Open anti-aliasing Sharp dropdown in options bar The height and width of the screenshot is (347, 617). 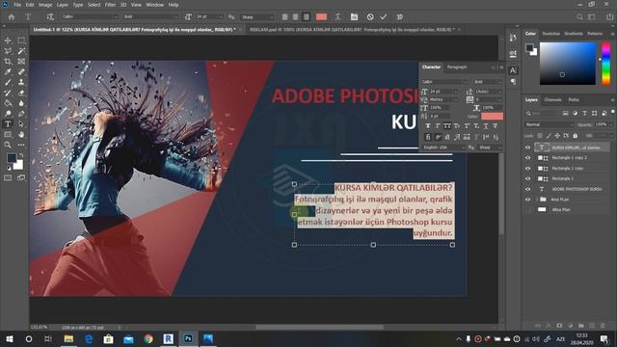point(257,17)
